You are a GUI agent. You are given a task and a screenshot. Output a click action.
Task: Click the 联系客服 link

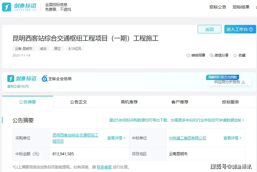tap(104, 167)
